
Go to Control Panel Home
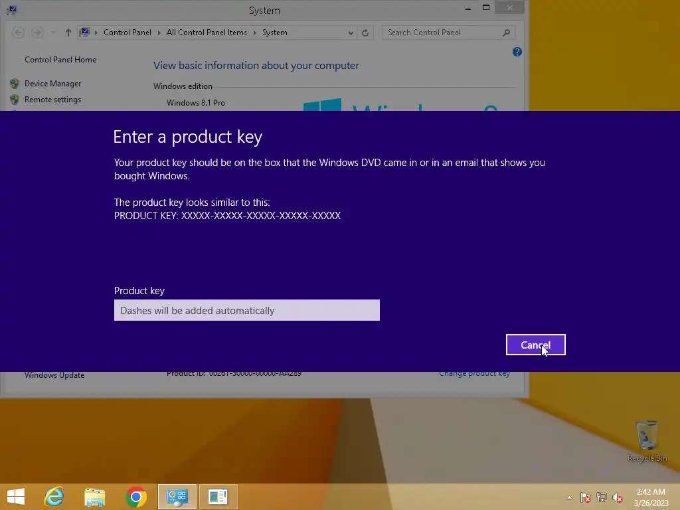coord(60,59)
